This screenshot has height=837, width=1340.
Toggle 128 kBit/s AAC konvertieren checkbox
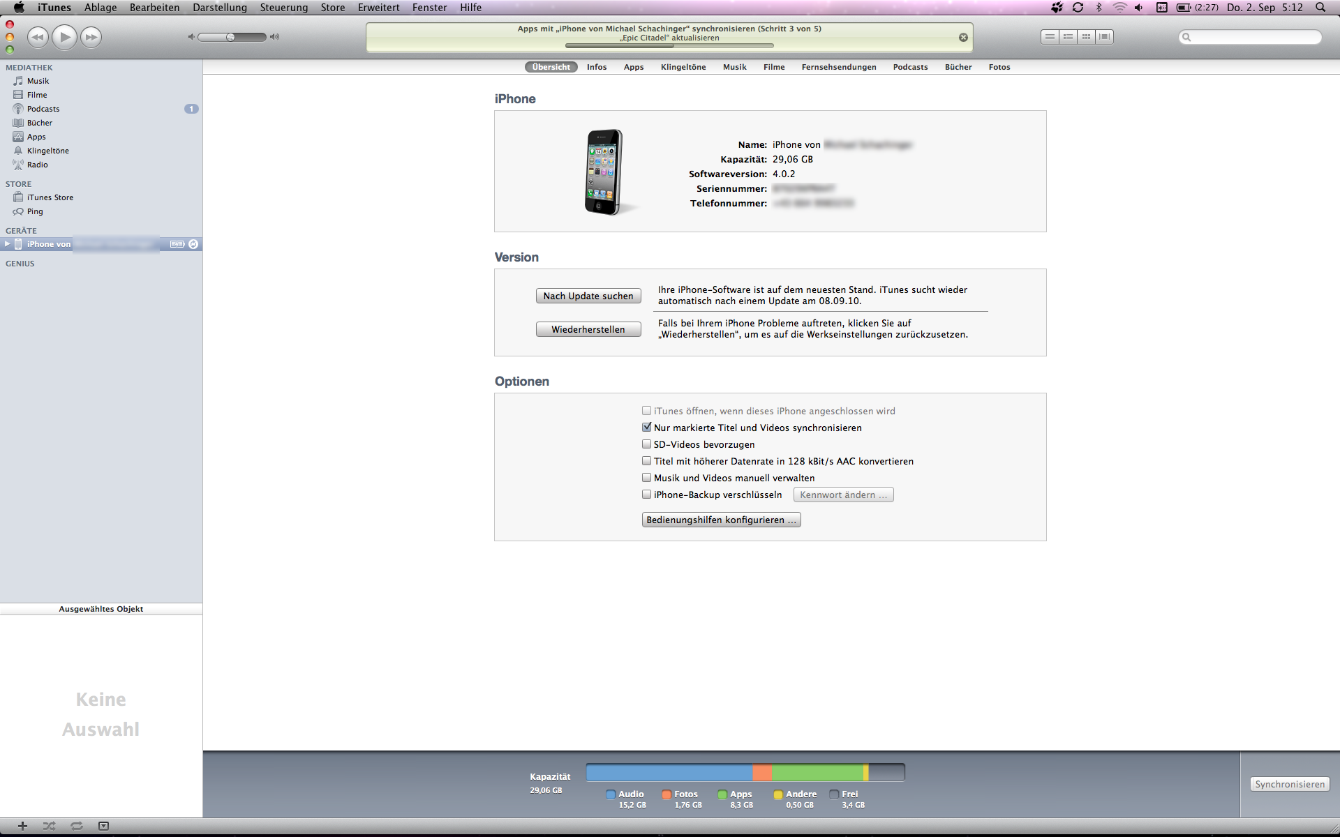point(647,461)
